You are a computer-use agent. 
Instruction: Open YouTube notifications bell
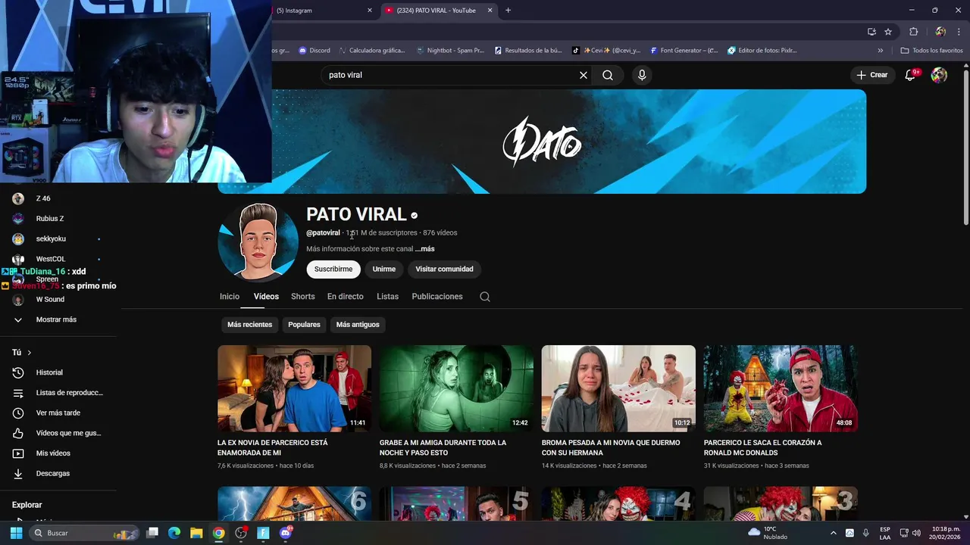pos(911,75)
